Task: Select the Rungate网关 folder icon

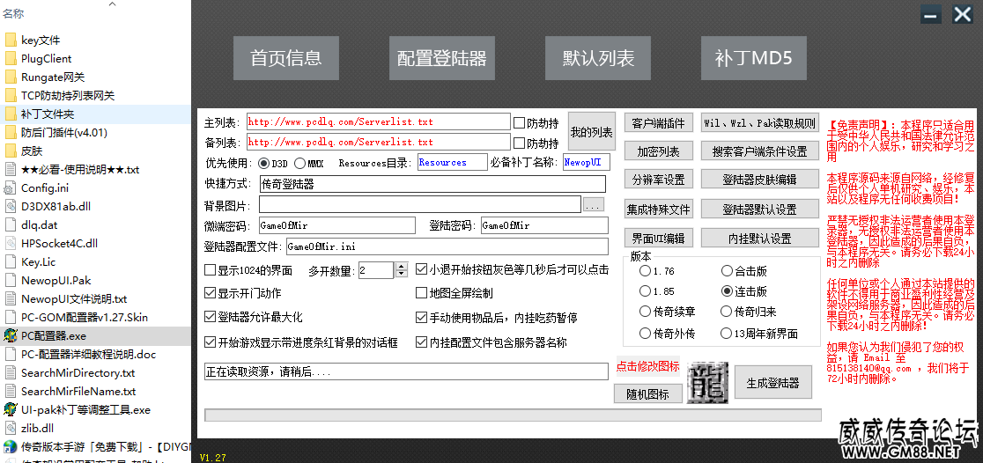Action: 11,77
